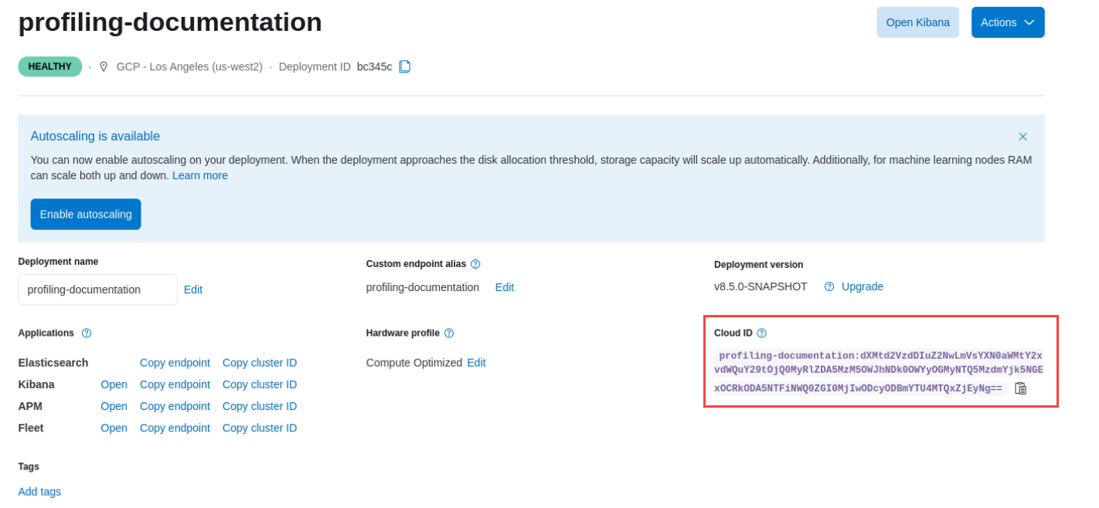Click the location pin icon near GCP region
This screenshot has height=508, width=1099.
[104, 66]
